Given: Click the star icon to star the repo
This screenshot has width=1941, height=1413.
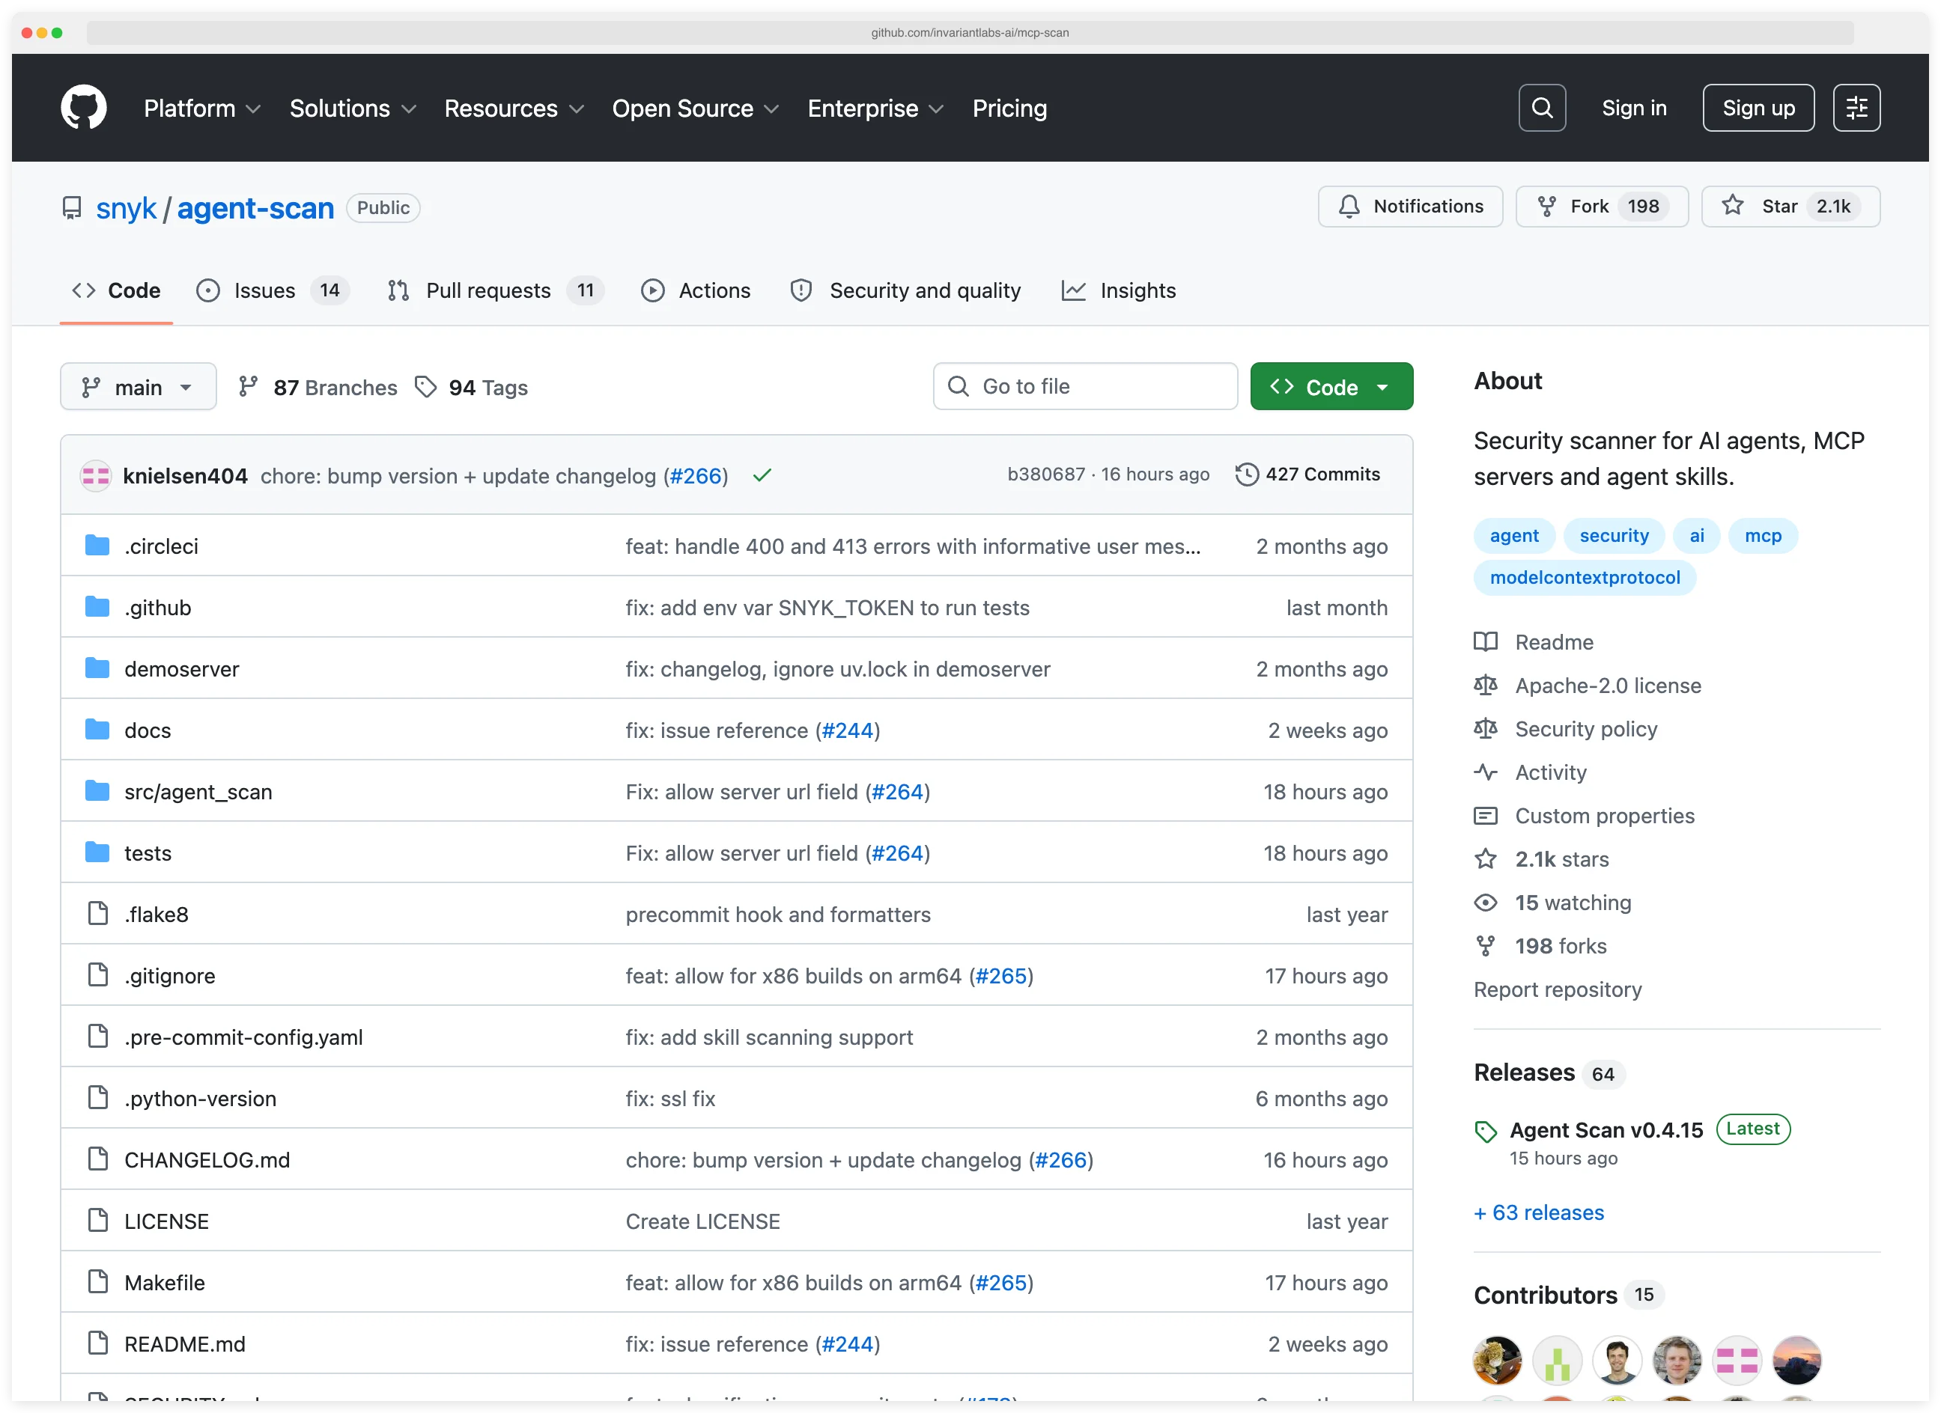Looking at the screenshot, I should point(1731,206).
